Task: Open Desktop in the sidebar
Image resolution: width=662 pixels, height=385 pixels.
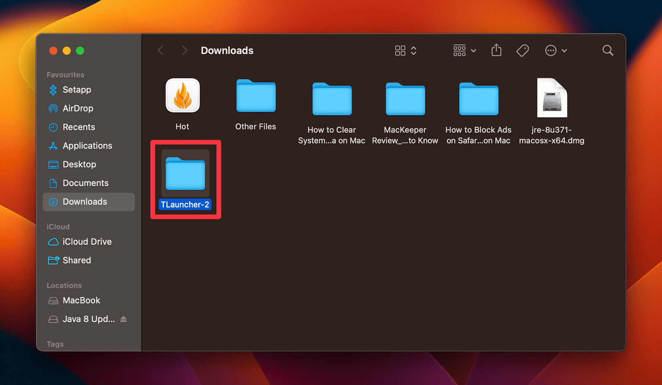Action: tap(89, 164)
